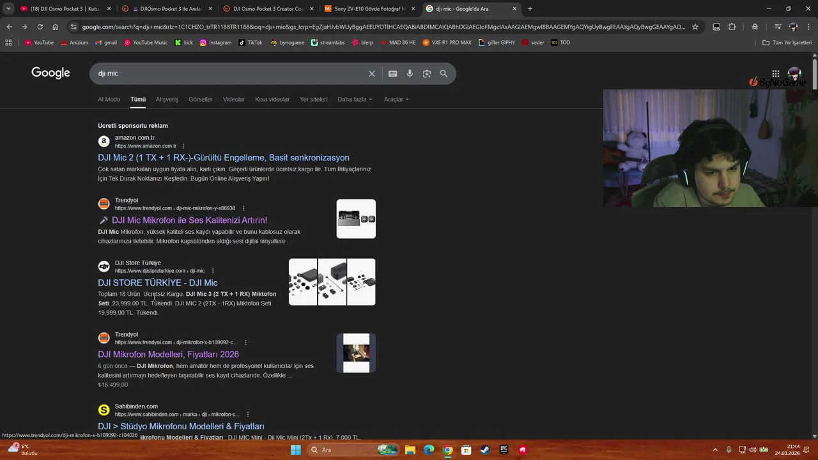Open Windows Start menu

pos(295,450)
